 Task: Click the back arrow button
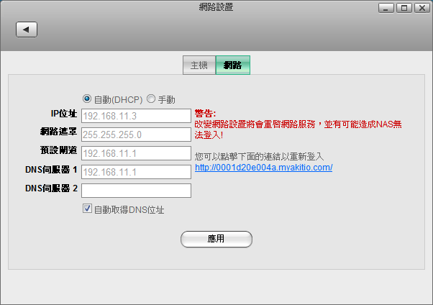point(27,29)
